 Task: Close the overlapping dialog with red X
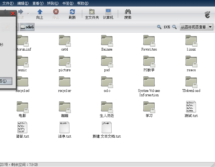[13, 13]
